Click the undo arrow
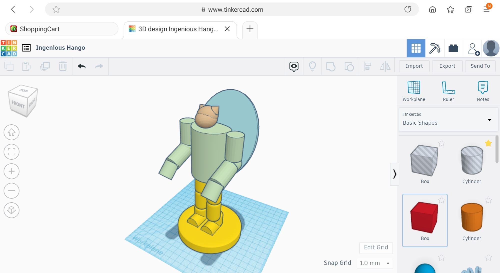Viewport: 500px width, 273px height. (x=81, y=66)
